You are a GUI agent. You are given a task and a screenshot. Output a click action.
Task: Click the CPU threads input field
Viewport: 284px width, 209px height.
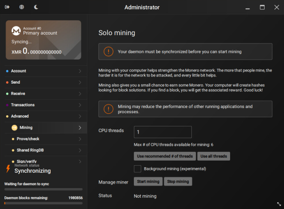[x=163, y=132]
